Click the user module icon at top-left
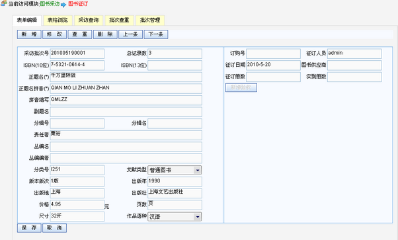The width and height of the screenshot is (398, 240). [x=3, y=3]
